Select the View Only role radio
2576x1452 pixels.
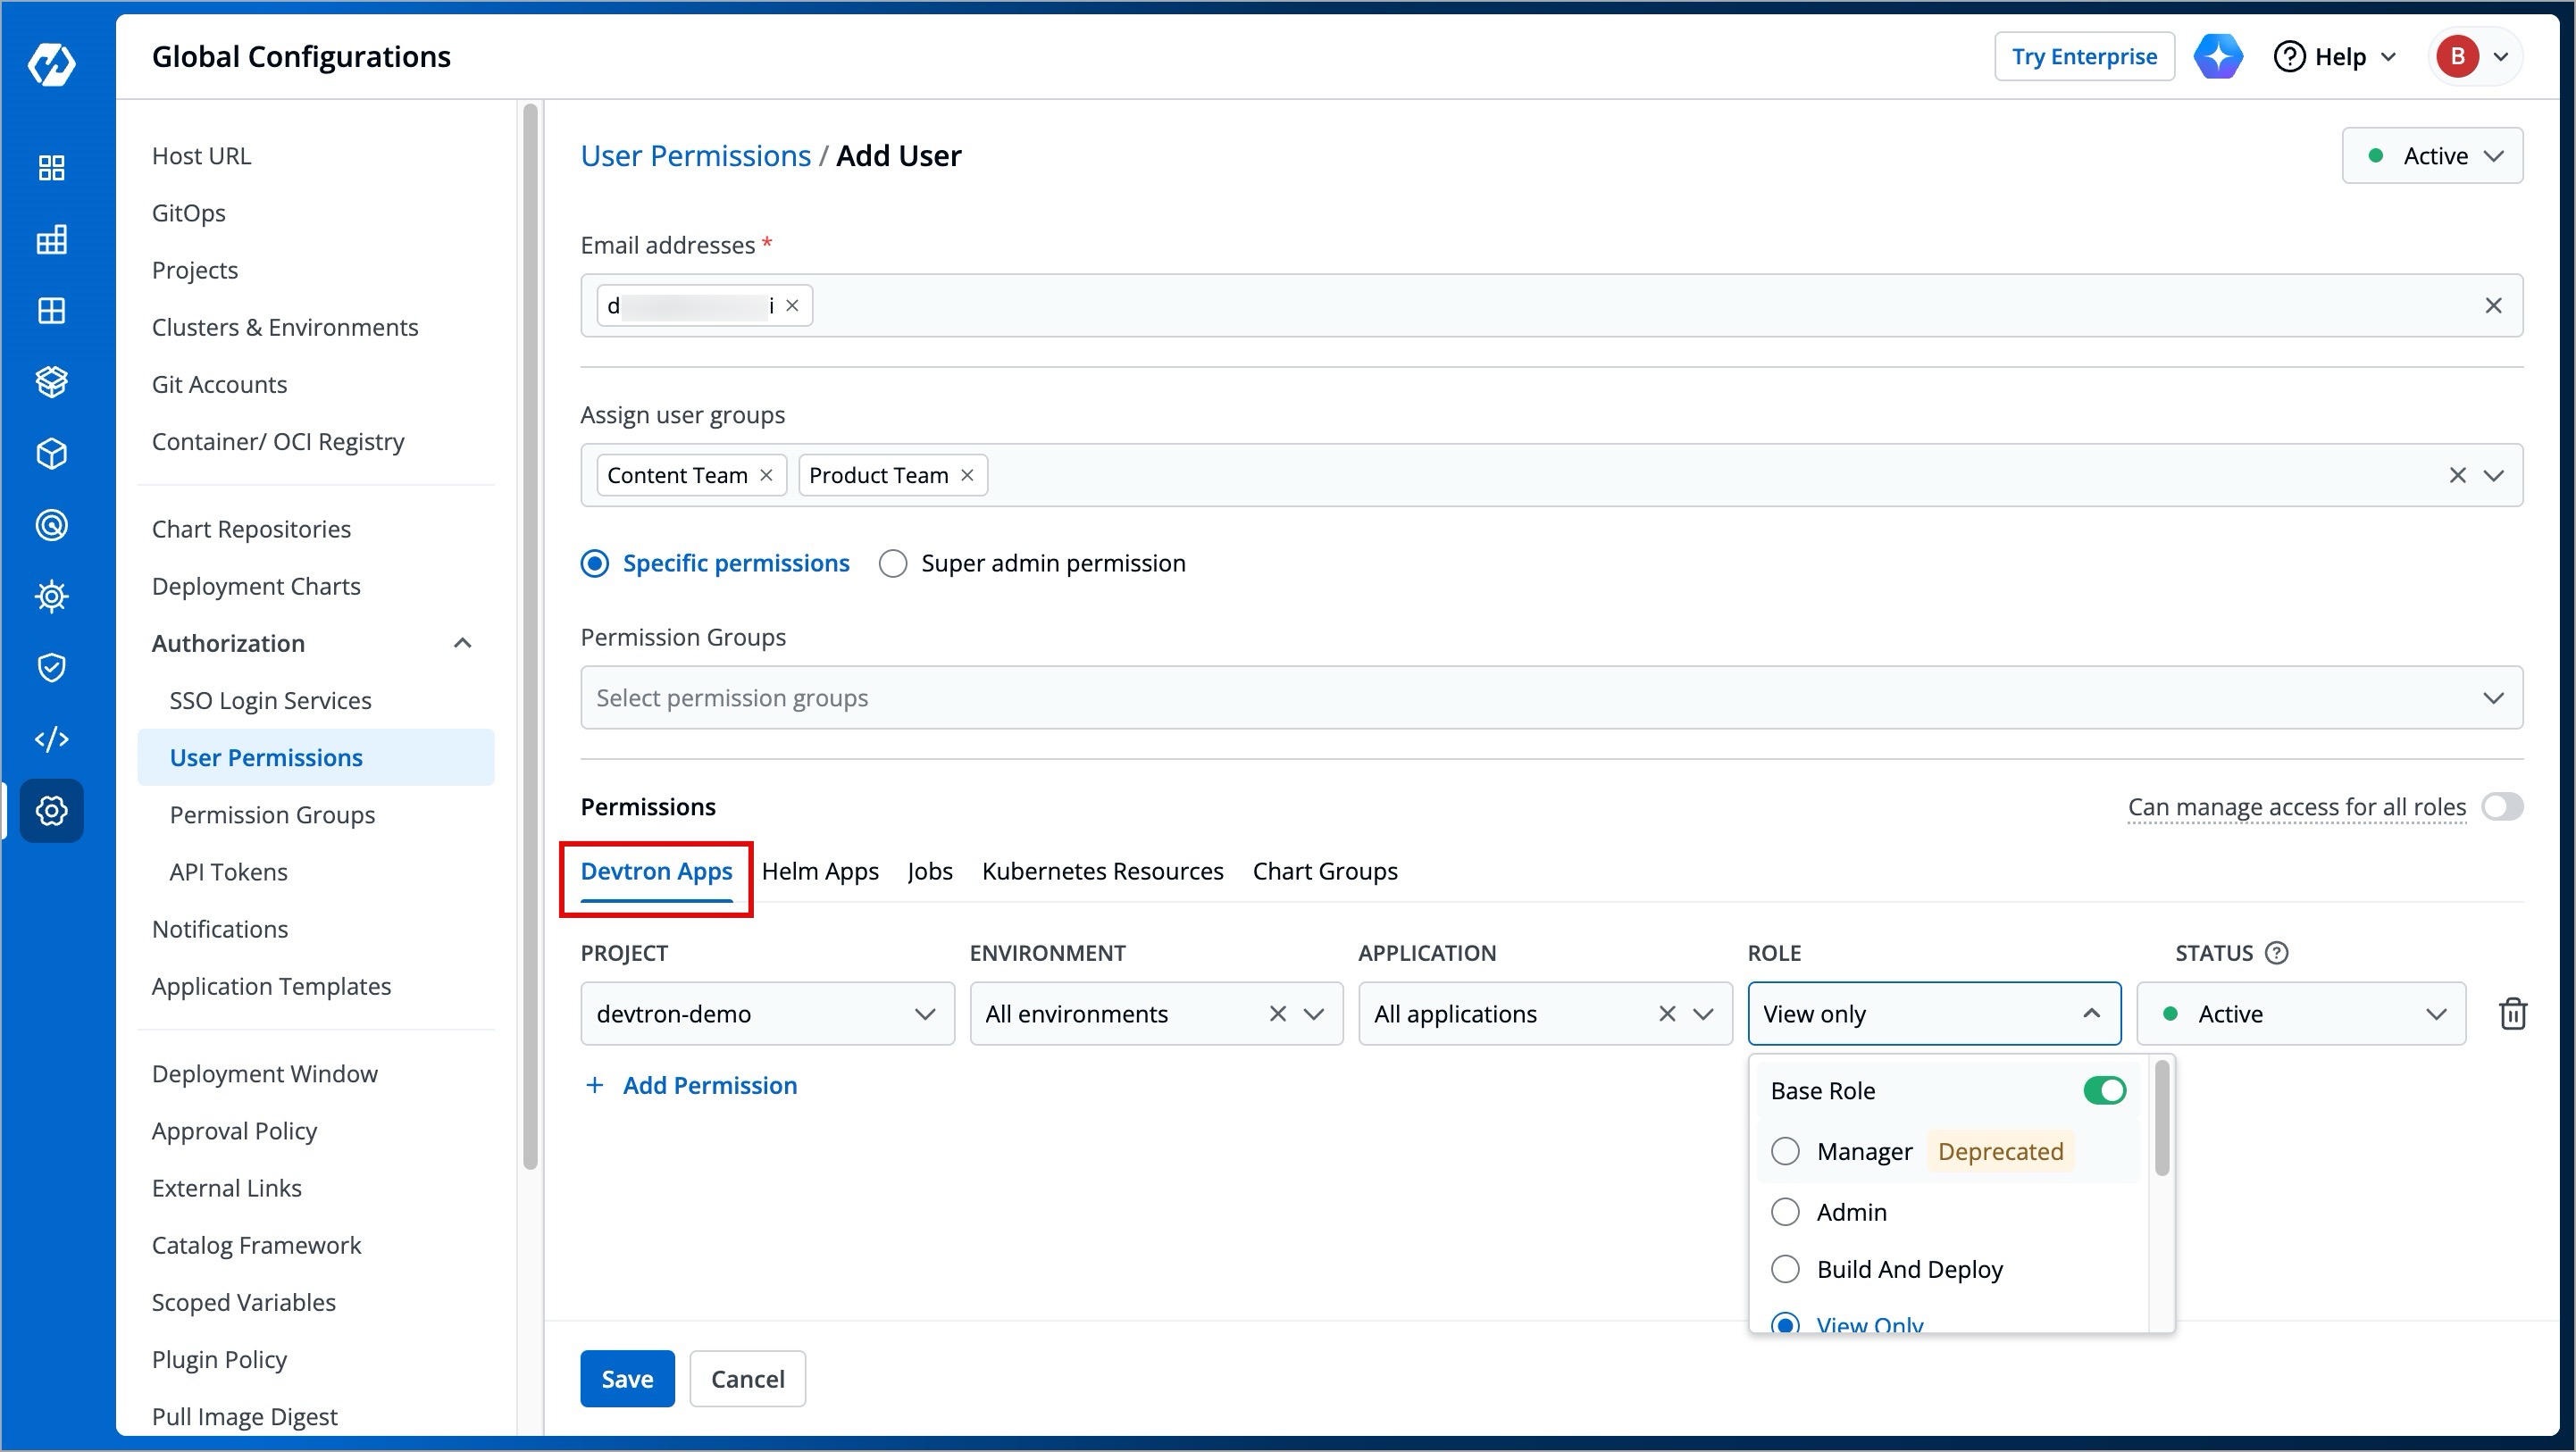coord(1785,1324)
